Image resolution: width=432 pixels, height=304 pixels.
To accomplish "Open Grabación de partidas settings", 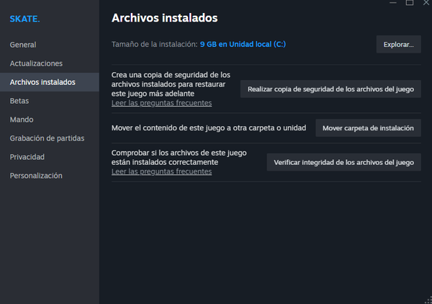I will pyautogui.click(x=47, y=138).
